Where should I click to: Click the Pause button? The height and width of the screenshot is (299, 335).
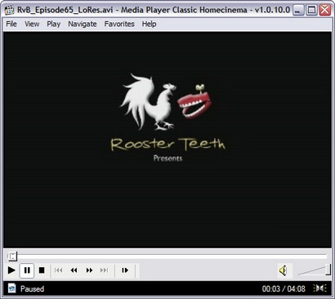[27, 270]
